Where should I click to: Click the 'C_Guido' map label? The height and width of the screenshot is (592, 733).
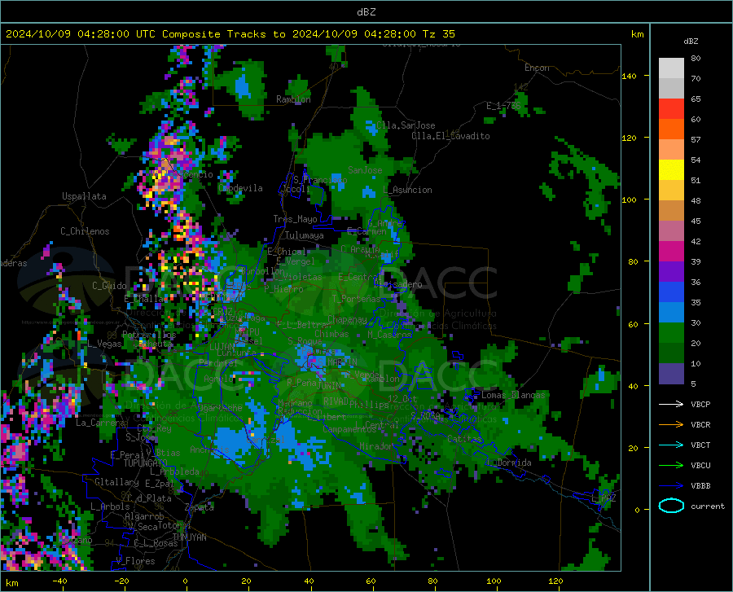pos(109,286)
